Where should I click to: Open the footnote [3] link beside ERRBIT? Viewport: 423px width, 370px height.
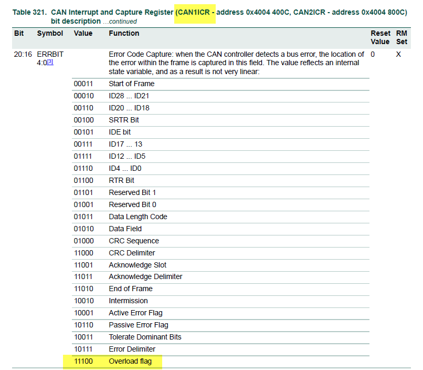click(x=50, y=62)
